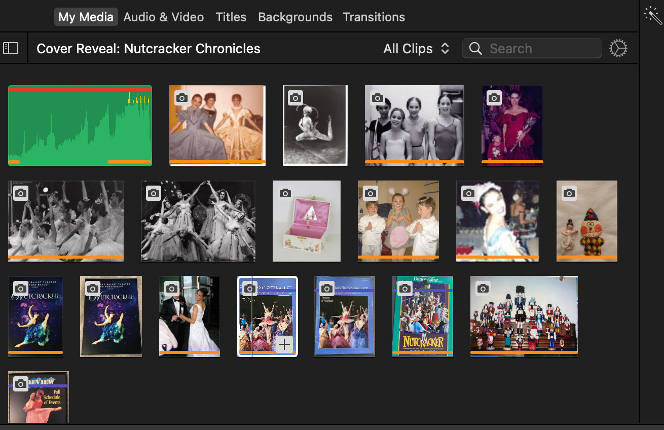The image size is (664, 430).
Task: Click camera badge on nutcracker collection photo
Action: coord(483,289)
